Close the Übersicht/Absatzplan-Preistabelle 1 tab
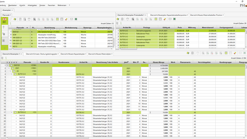This screenshot has width=247, height=139. click(145, 15)
